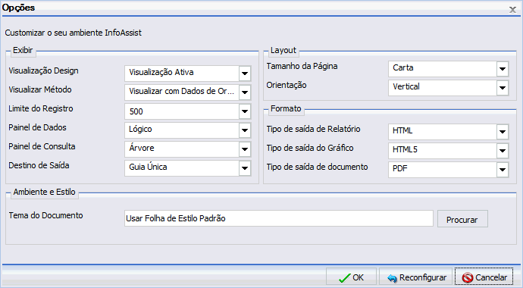523x288 pixels.
Task: Click 'Customizar o seu ambiente InfoAssist' text
Action: [x=73, y=33]
